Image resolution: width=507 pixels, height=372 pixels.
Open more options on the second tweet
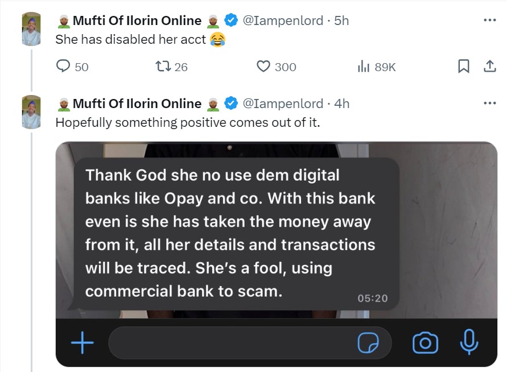pyautogui.click(x=489, y=104)
